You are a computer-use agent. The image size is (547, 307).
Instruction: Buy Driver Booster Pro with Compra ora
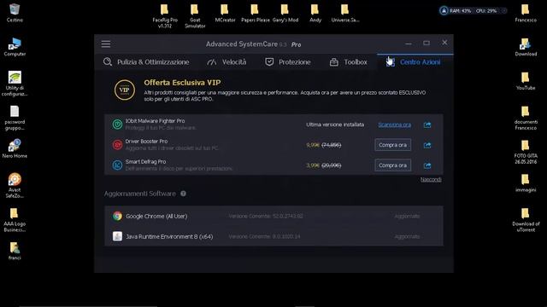click(393, 145)
